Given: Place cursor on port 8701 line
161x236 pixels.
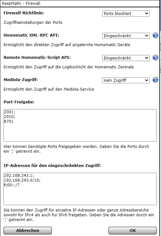Looking at the screenshot, I should pyautogui.click(x=9, y=121).
